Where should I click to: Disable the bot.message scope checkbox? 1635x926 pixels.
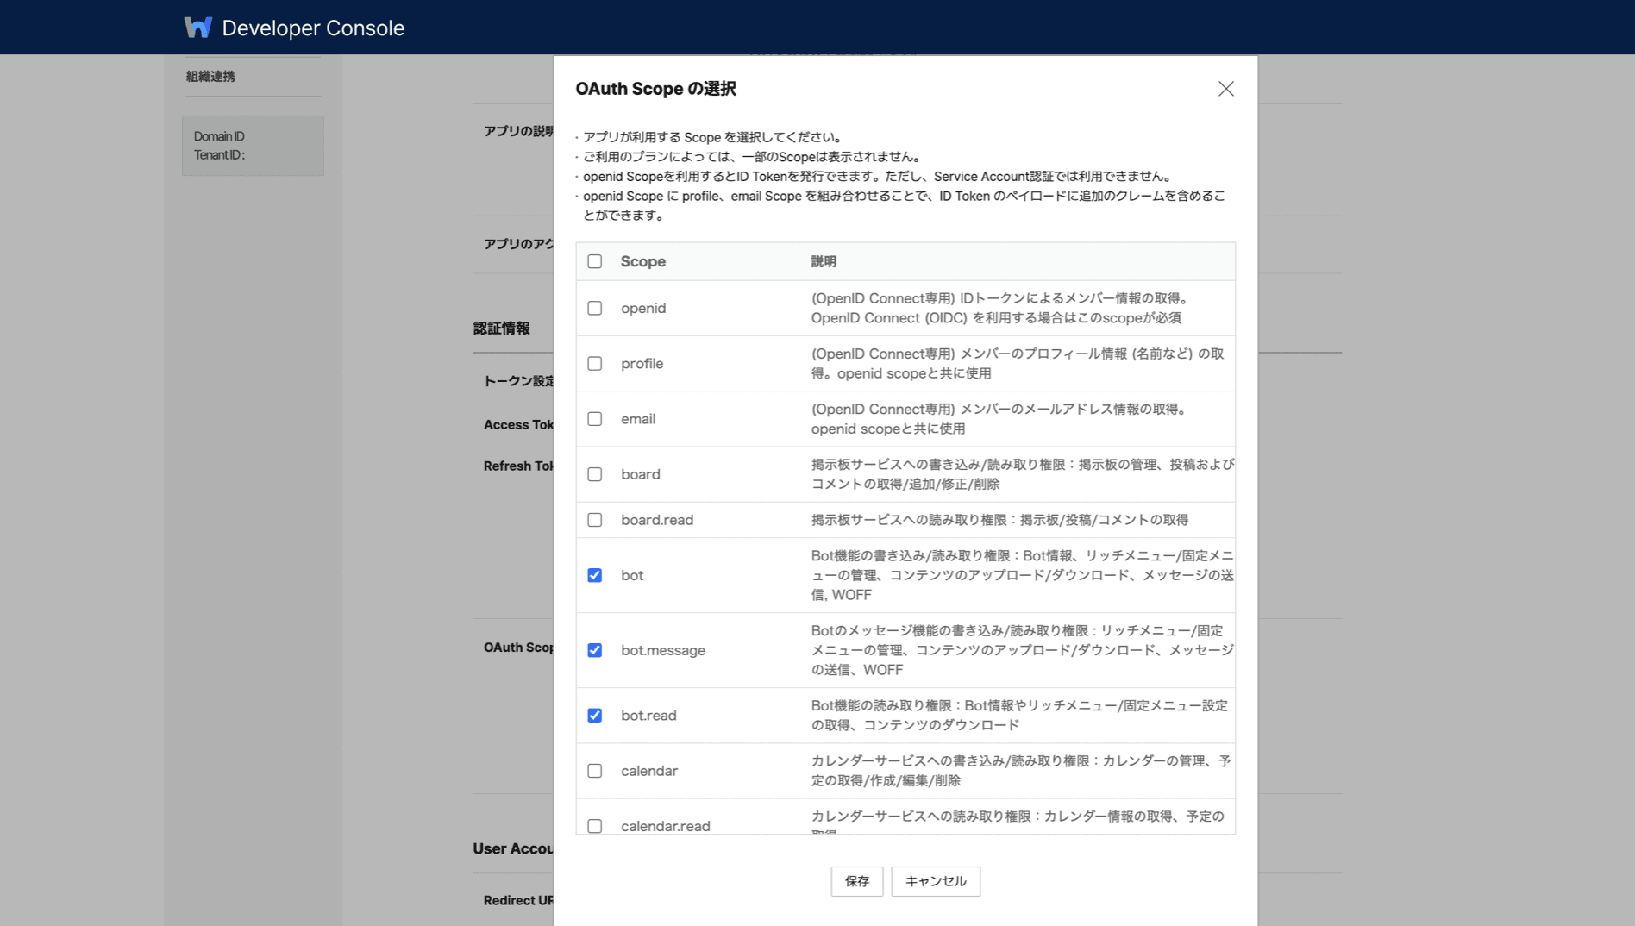(x=595, y=650)
